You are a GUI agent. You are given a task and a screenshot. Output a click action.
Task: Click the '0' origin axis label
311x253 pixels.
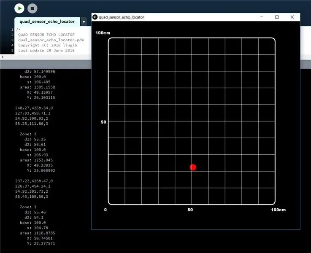105,210
